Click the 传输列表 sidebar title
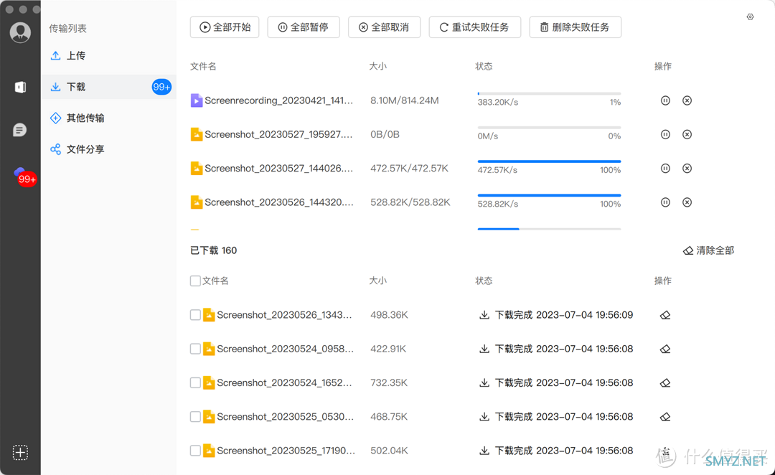The width and height of the screenshot is (775, 475). [67, 29]
